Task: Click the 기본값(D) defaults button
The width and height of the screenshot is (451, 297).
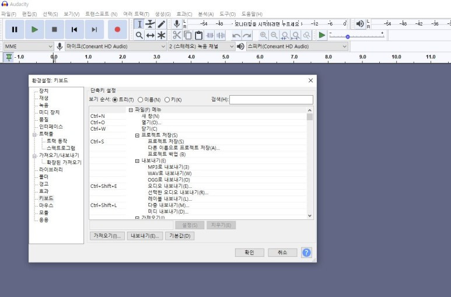Action: click(x=180, y=236)
